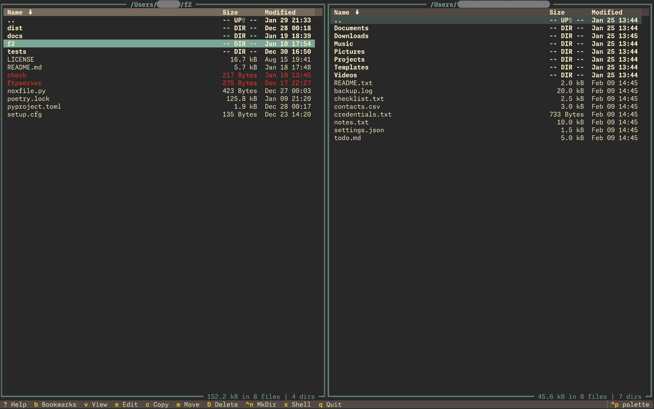Select the LICENSE file
654x409 pixels.
tap(159, 59)
